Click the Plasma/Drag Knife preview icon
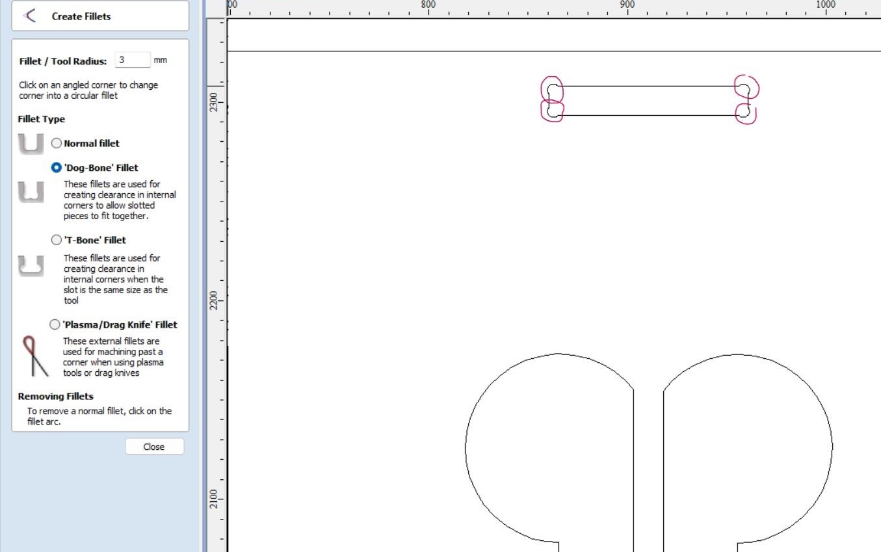Screen dimensions: 881x552 pyautogui.click(x=34, y=356)
